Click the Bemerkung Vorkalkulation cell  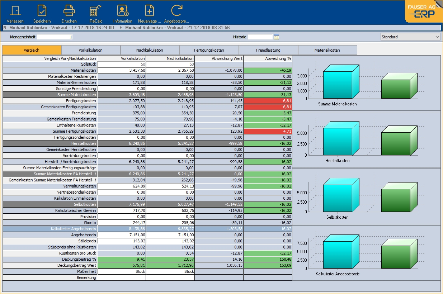coord(121,278)
